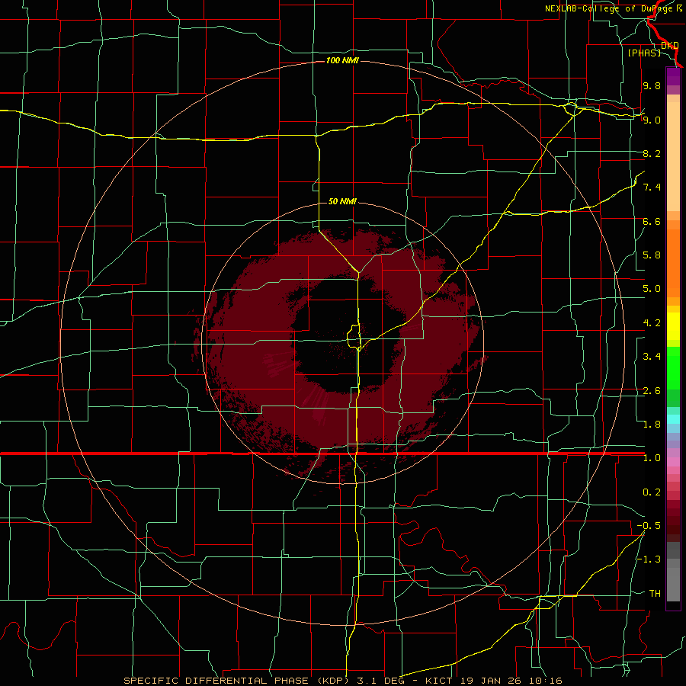
Task: Click the yellow segment of the color bar
Action: (x=673, y=326)
